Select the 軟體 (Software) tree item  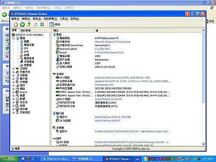(20, 99)
